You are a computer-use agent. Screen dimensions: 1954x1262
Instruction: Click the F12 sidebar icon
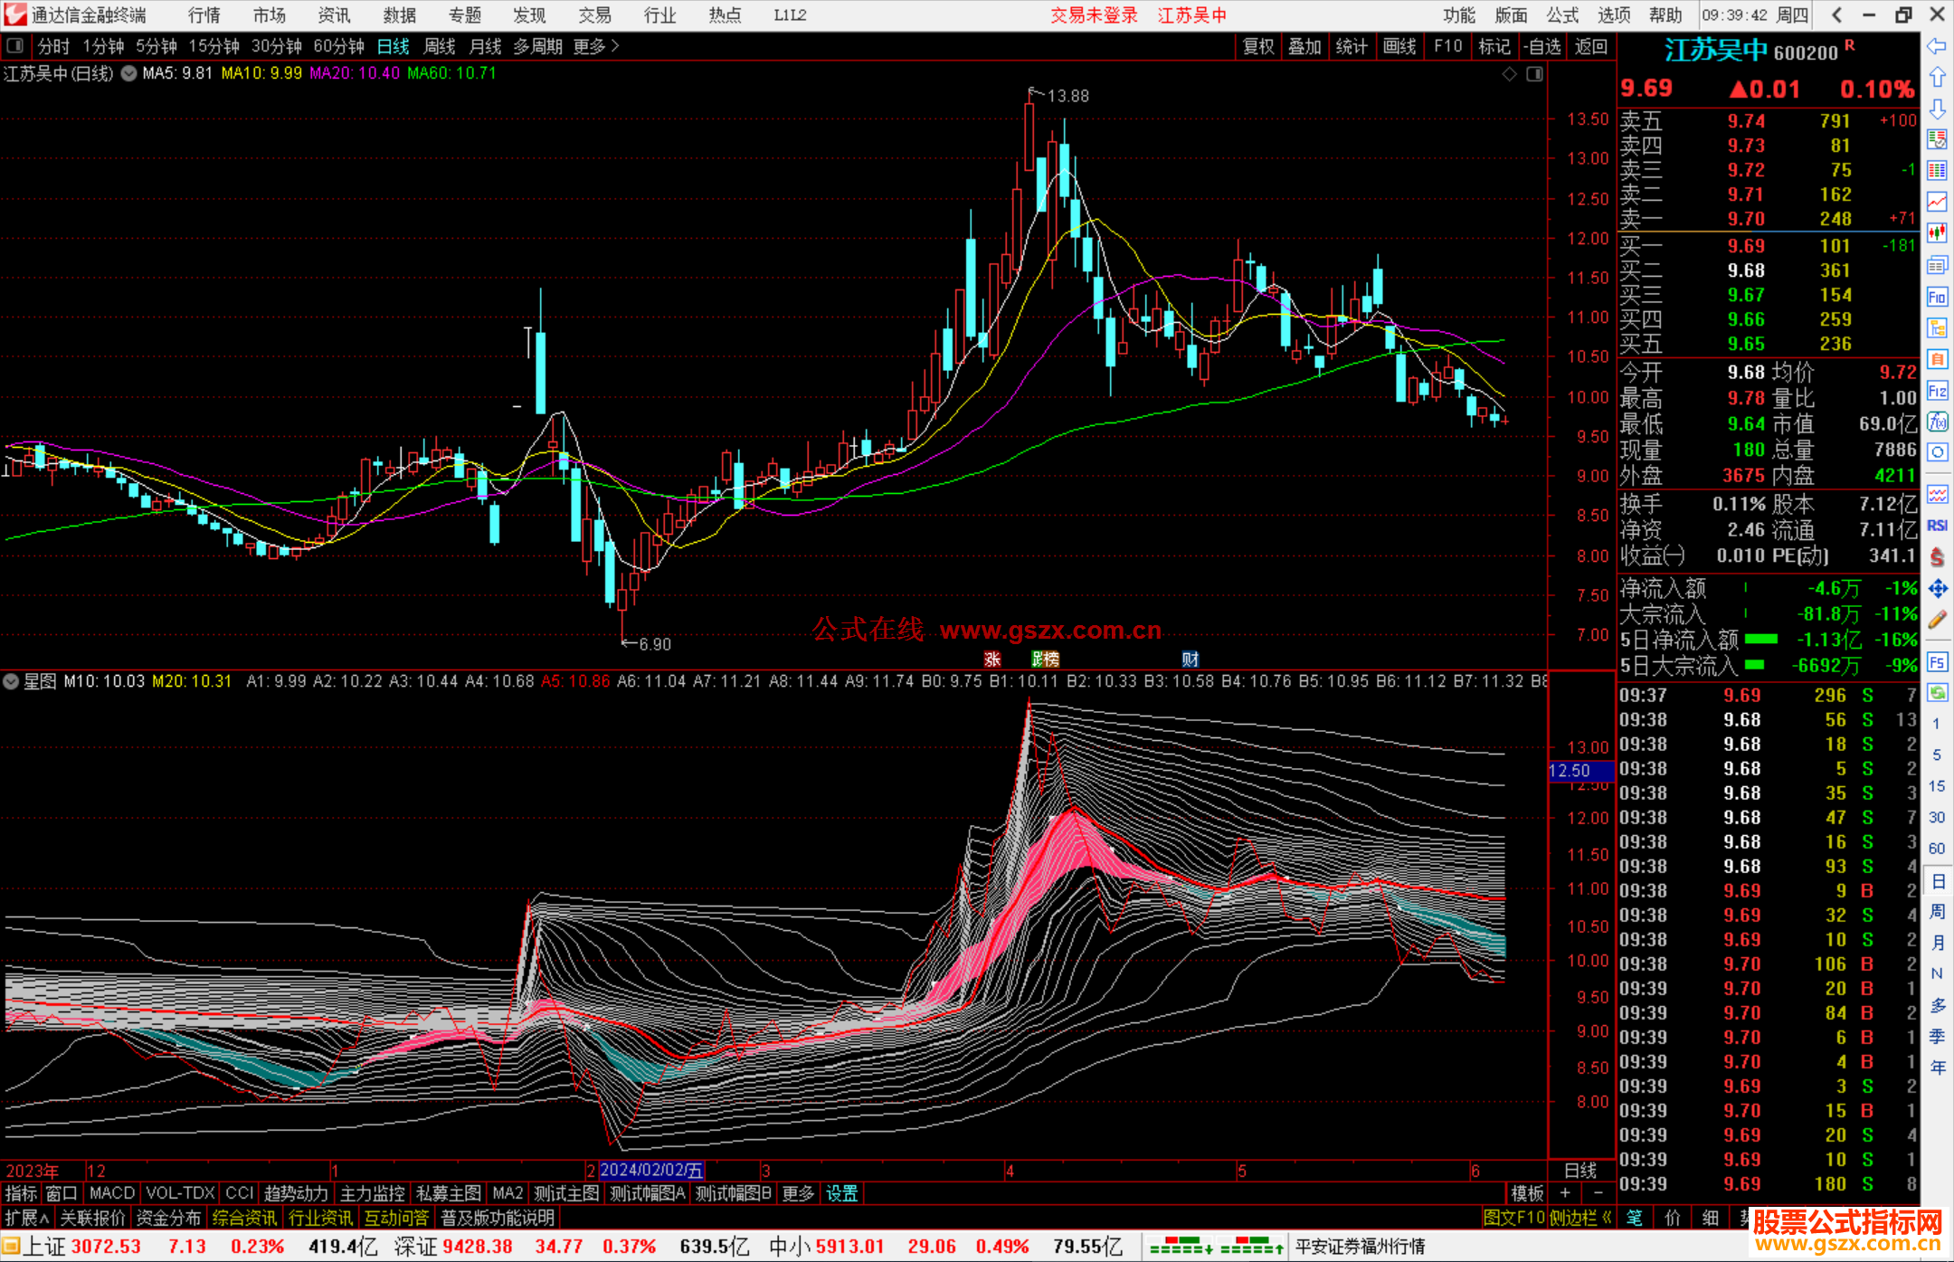tap(1937, 391)
